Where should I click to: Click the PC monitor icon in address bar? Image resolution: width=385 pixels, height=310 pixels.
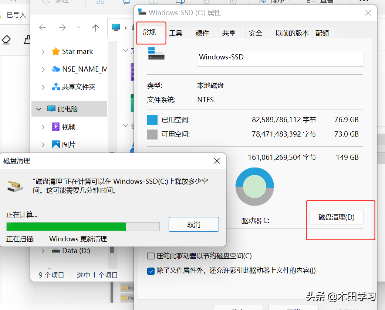click(x=116, y=27)
